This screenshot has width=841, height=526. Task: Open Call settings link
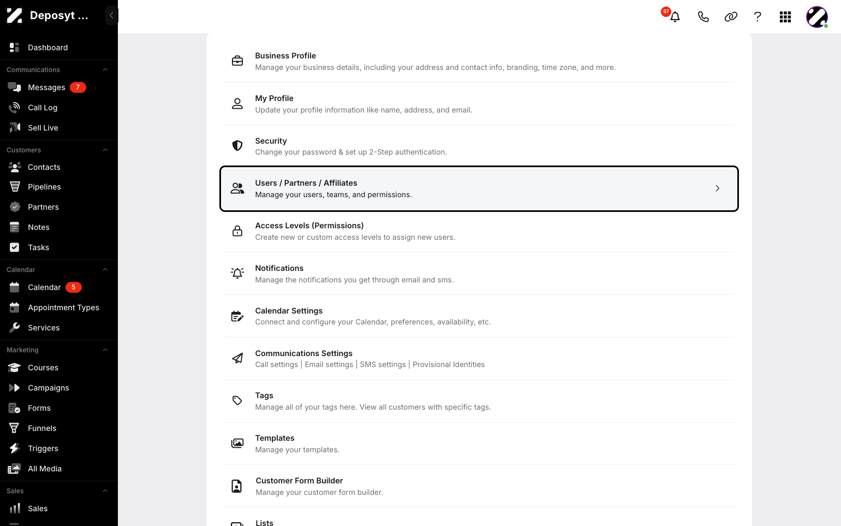coord(277,364)
